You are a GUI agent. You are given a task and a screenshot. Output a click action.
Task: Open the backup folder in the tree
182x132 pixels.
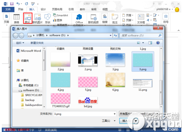click(x=28, y=100)
